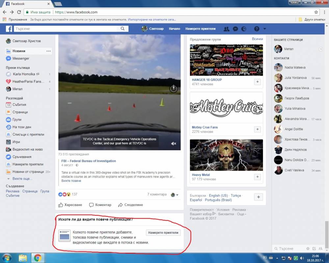Click Коментар under the FBI post
The width and height of the screenshot is (329, 263).
[100, 205]
